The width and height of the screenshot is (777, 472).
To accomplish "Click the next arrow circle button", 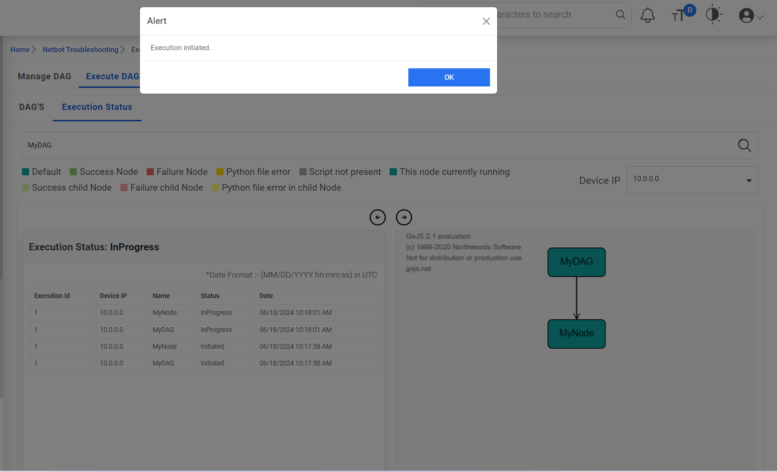I will pyautogui.click(x=404, y=217).
